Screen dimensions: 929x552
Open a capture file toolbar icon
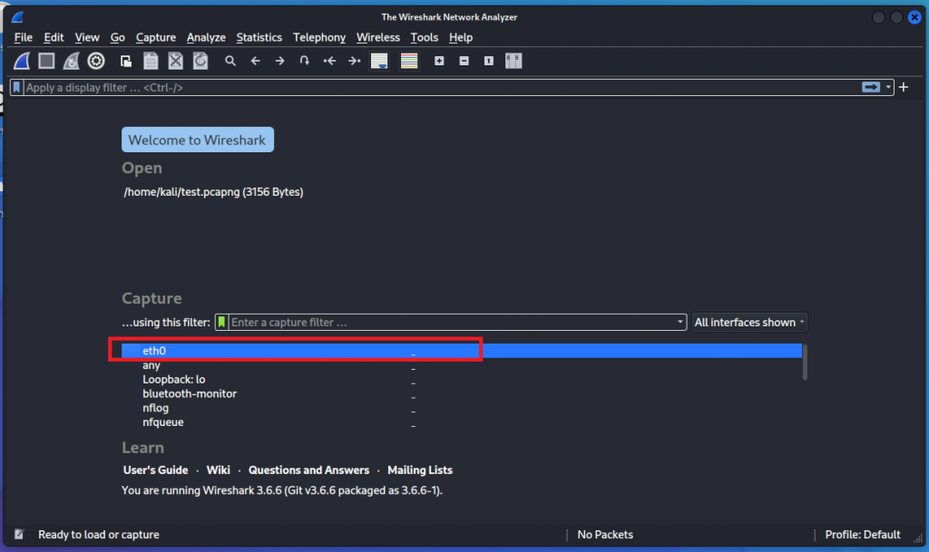click(x=125, y=61)
